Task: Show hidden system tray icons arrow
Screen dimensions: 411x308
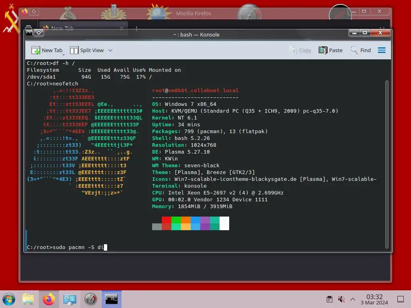Action: [353, 299]
